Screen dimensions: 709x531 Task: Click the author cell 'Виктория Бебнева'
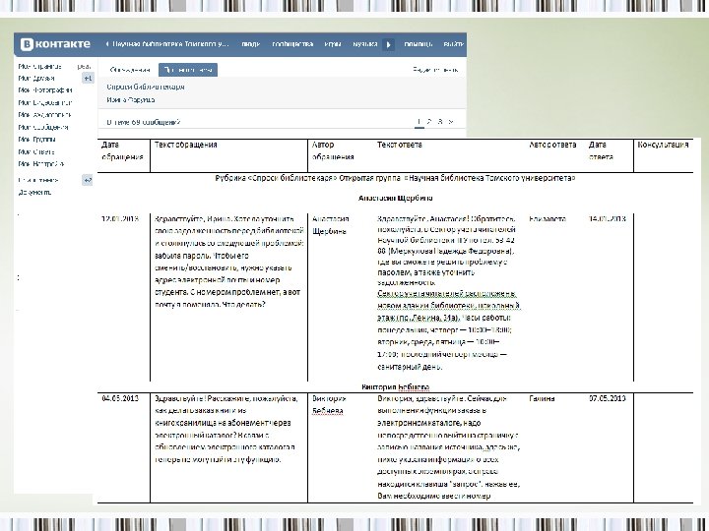point(329,404)
